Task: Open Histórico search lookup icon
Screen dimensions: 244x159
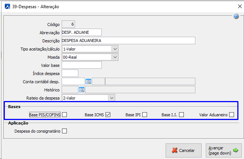Action: (x=82, y=90)
